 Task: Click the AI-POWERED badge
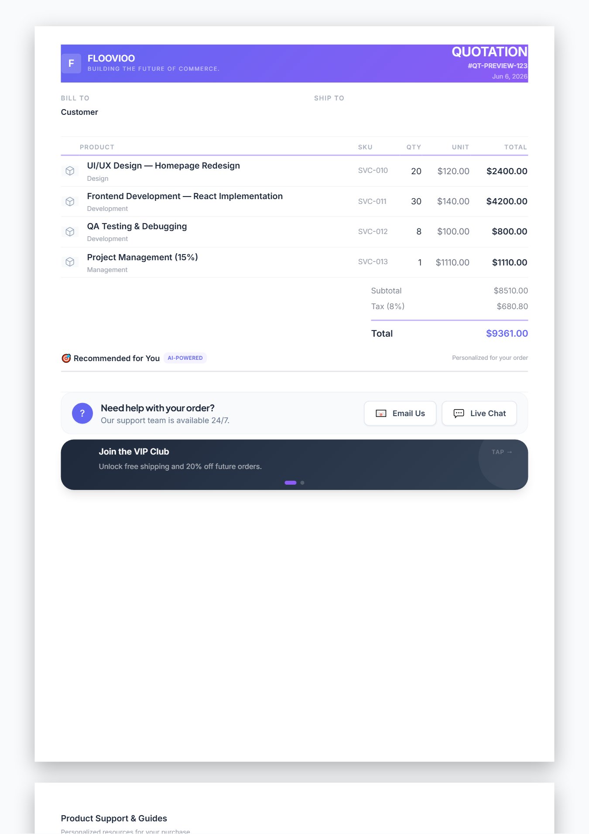click(185, 358)
